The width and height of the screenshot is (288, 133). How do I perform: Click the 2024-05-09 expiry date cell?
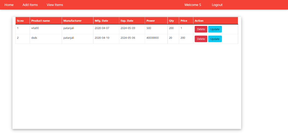(x=128, y=28)
